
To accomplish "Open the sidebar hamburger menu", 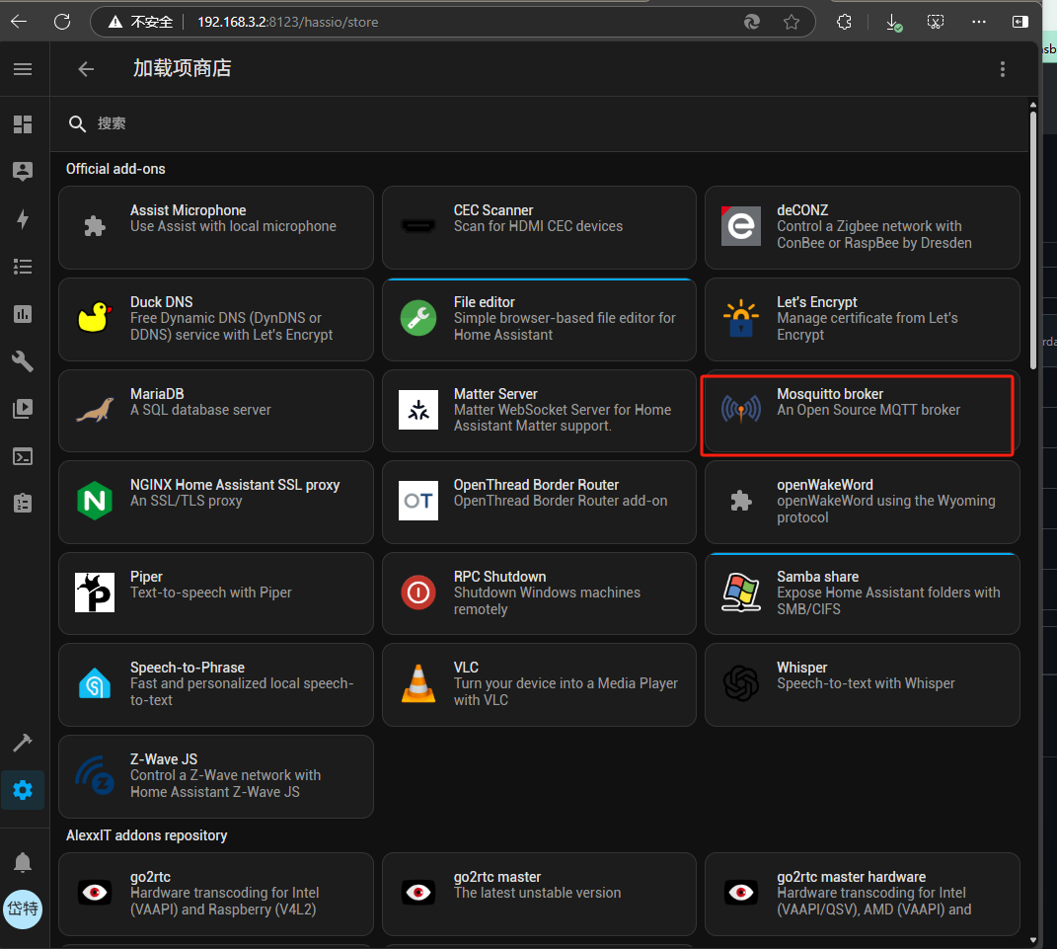I will pyautogui.click(x=23, y=69).
